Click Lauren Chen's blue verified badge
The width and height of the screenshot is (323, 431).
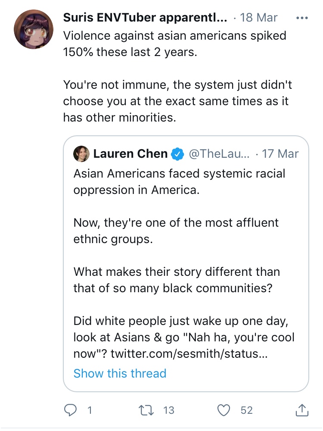coord(177,154)
